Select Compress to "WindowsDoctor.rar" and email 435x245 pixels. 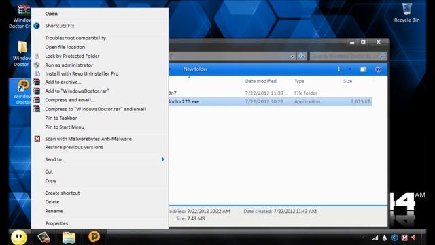click(99, 109)
